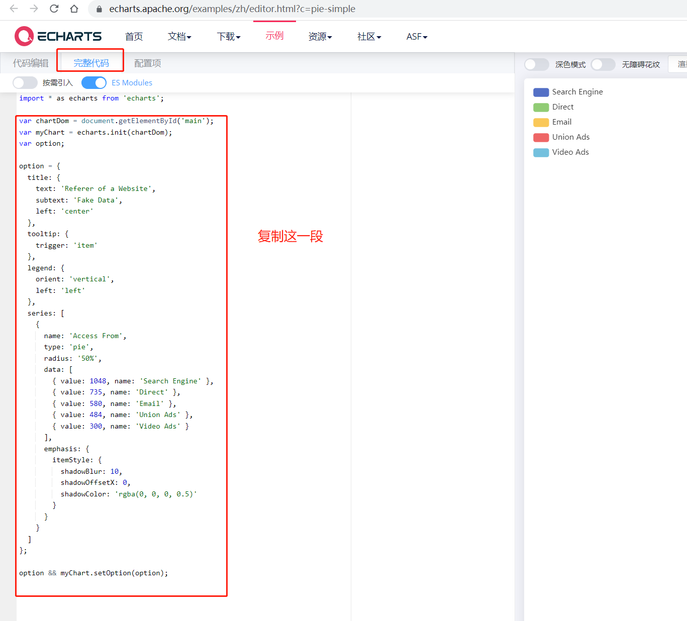
Task: Go back with browser back arrow
Action: coord(14,9)
